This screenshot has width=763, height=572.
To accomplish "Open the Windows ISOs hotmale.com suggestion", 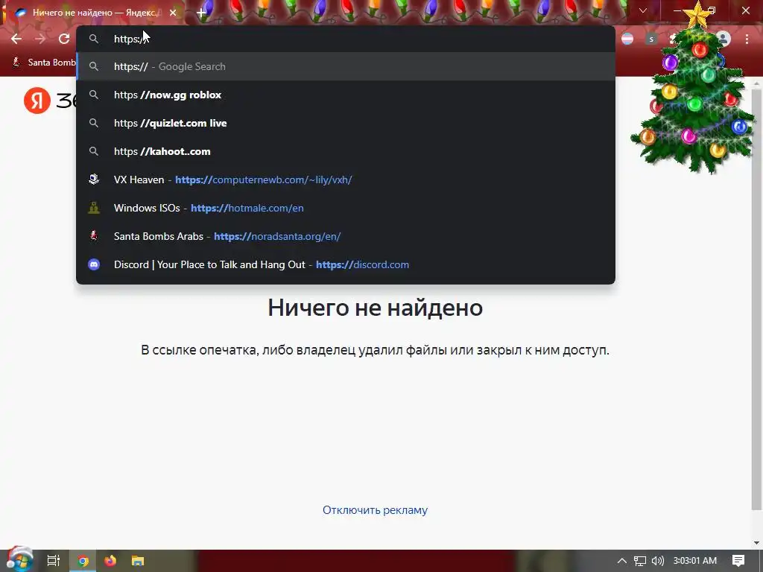I will [x=346, y=208].
